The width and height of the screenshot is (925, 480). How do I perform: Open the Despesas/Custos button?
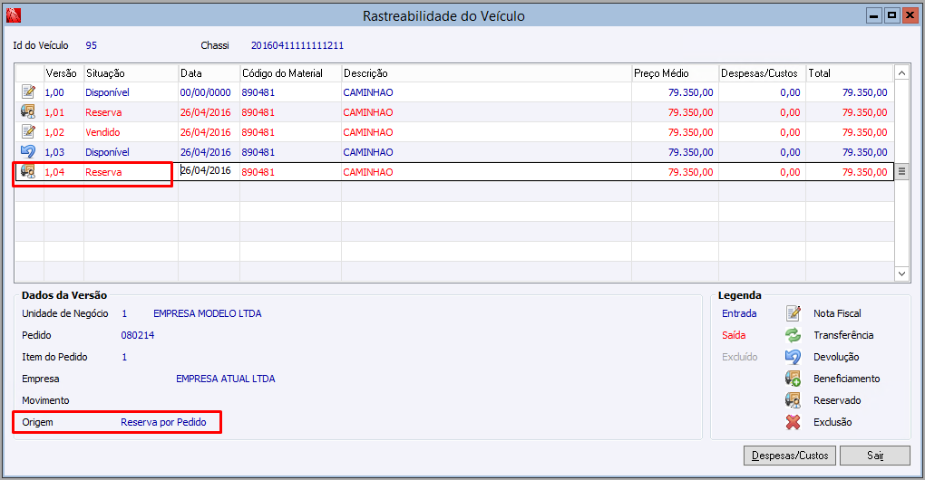click(x=790, y=456)
